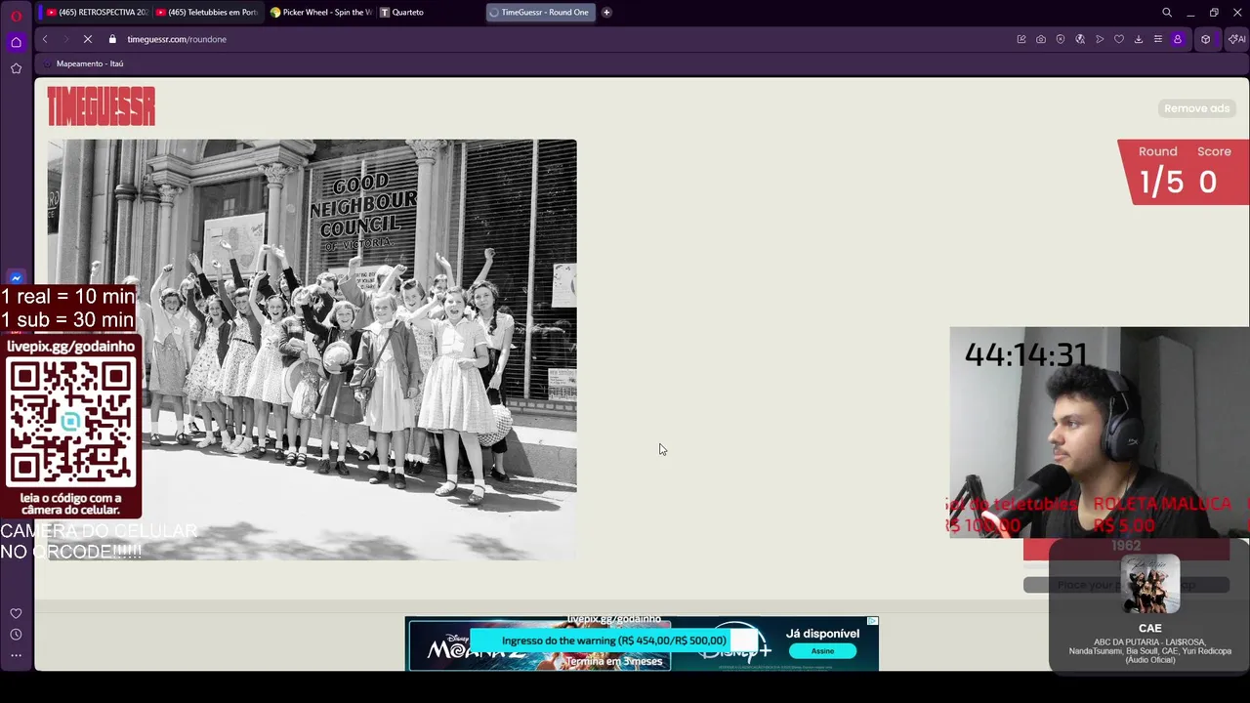Image resolution: width=1250 pixels, height=703 pixels.
Task: Click the TimeGuessr logo
Action: tap(102, 106)
